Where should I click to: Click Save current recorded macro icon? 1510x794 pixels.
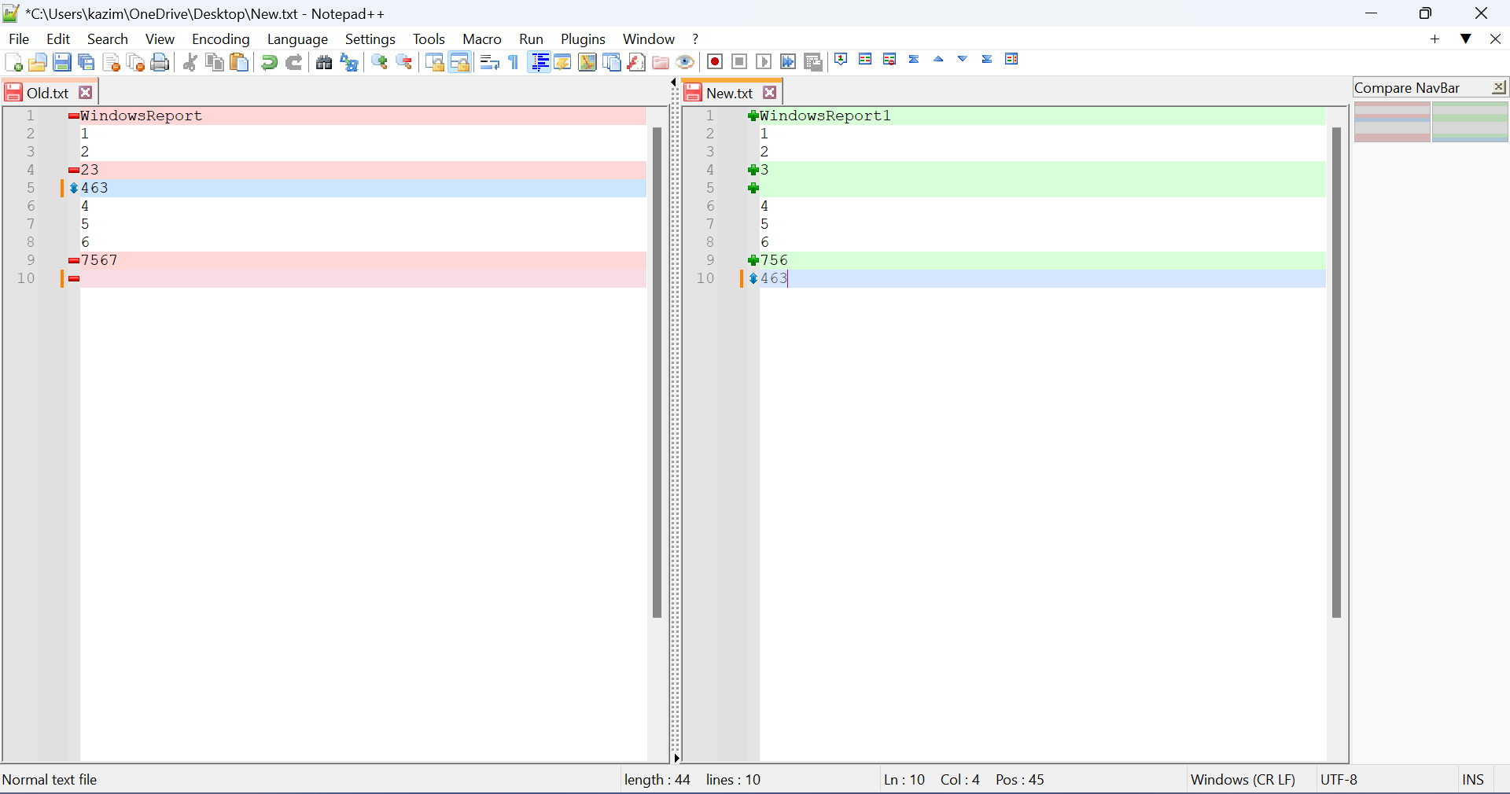(x=813, y=62)
